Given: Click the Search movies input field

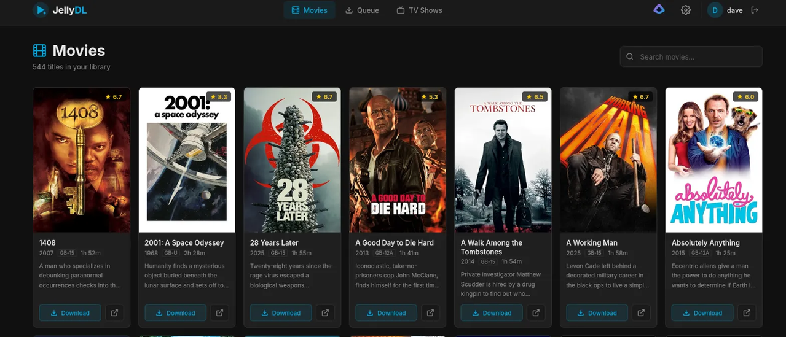Looking at the screenshot, I should point(691,56).
